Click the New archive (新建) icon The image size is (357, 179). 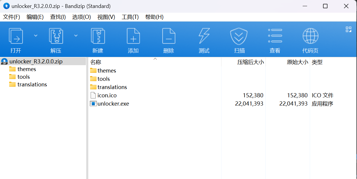[x=98, y=36]
